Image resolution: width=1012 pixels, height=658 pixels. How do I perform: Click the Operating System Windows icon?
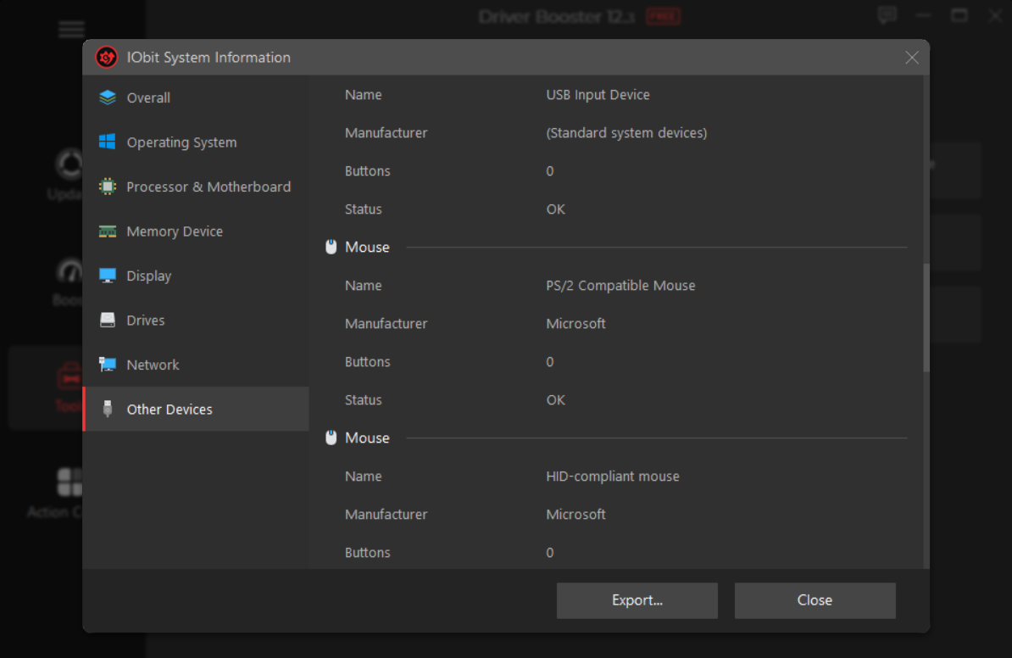108,142
